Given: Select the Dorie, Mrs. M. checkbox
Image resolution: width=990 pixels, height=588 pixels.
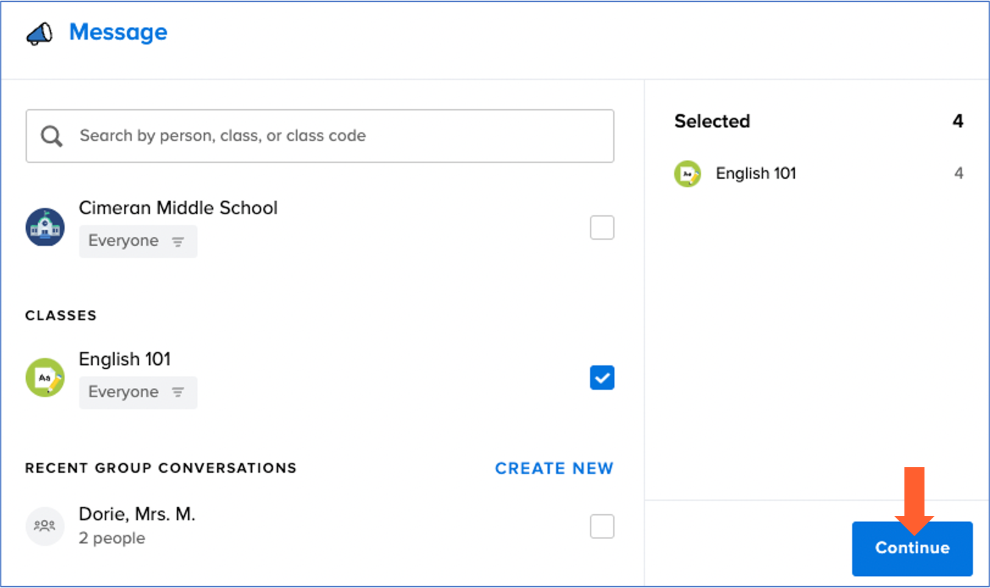Looking at the screenshot, I should (x=602, y=526).
